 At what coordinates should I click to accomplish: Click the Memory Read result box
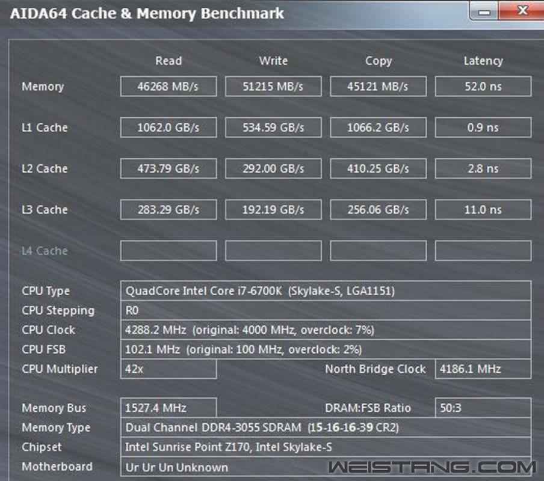(x=168, y=87)
